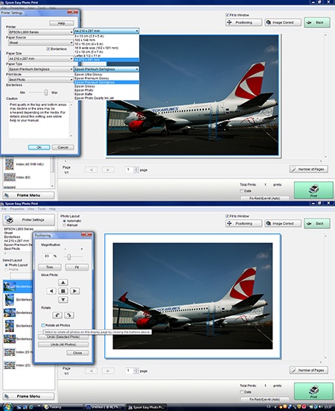Open the Paper Source Sheet dropdown

pyautogui.click(x=40, y=43)
